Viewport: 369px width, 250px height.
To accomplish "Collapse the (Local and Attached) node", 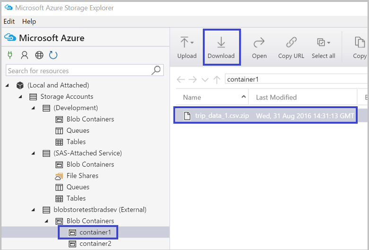I will coord(8,85).
